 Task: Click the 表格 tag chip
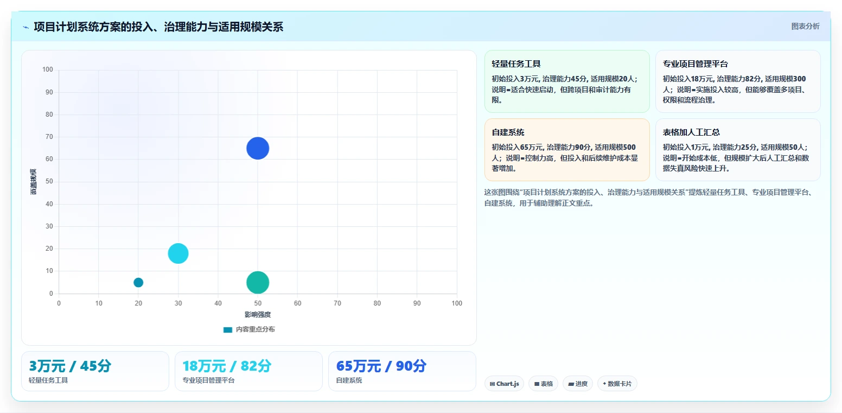[x=543, y=384]
